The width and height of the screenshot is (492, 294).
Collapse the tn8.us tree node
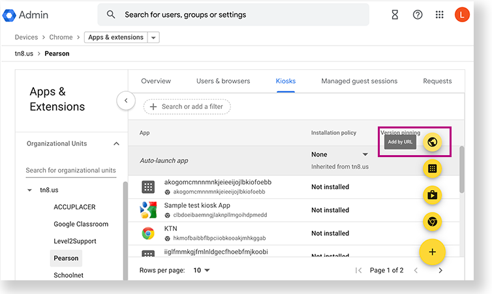click(29, 190)
